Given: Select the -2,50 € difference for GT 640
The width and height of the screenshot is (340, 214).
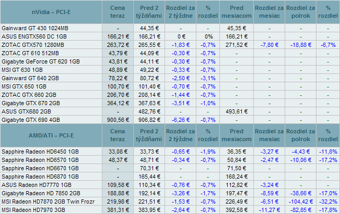Looking at the screenshot, I should [181, 78].
